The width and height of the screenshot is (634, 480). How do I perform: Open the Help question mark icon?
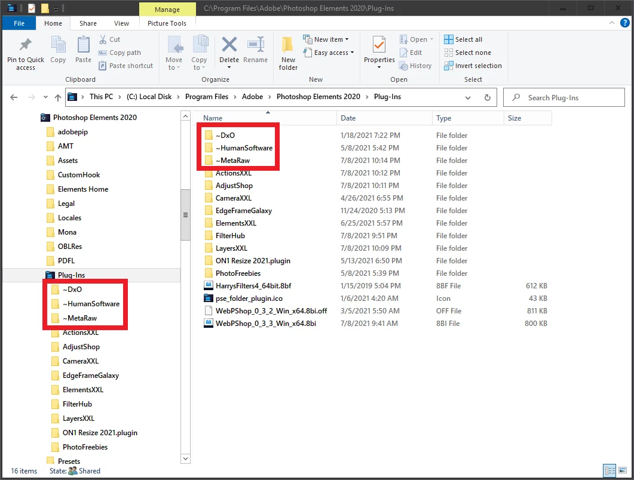(x=624, y=23)
